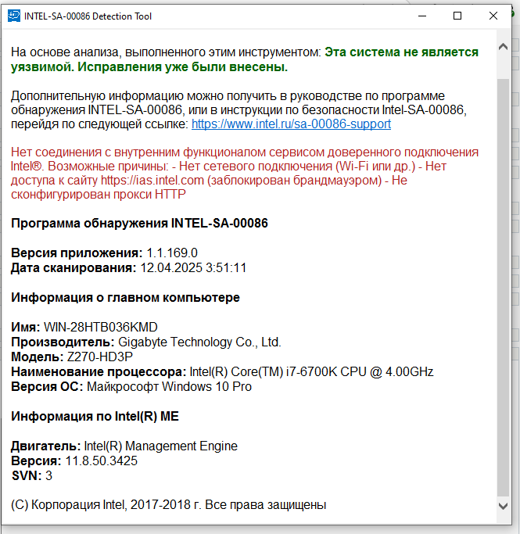
Task: Click the red 'Нет соединения' warning text
Action: click(245, 173)
